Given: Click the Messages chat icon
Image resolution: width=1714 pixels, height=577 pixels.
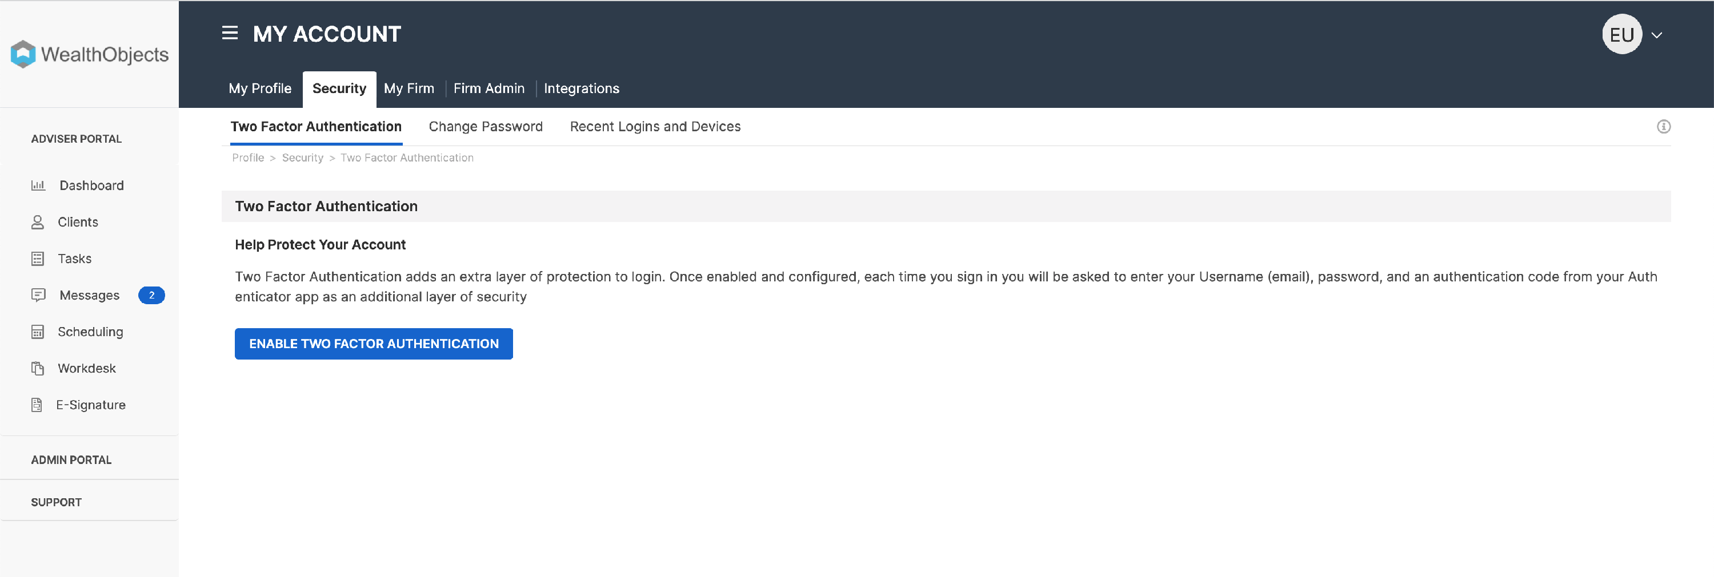Looking at the screenshot, I should point(39,295).
